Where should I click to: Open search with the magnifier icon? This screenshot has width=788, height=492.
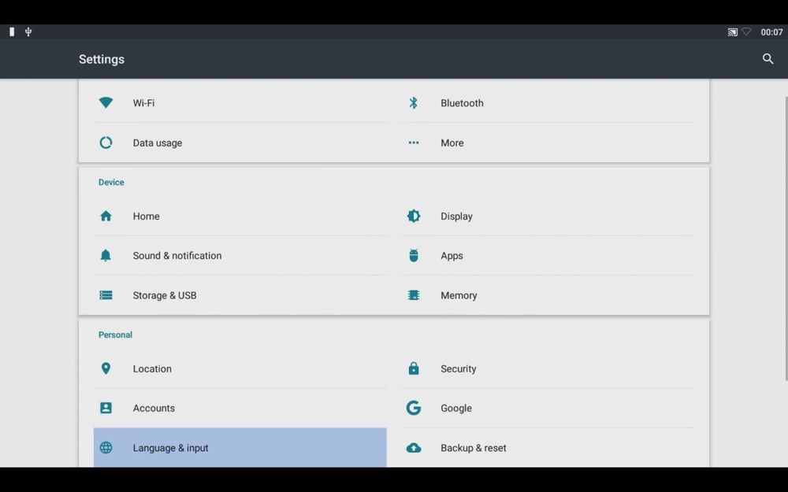(768, 59)
